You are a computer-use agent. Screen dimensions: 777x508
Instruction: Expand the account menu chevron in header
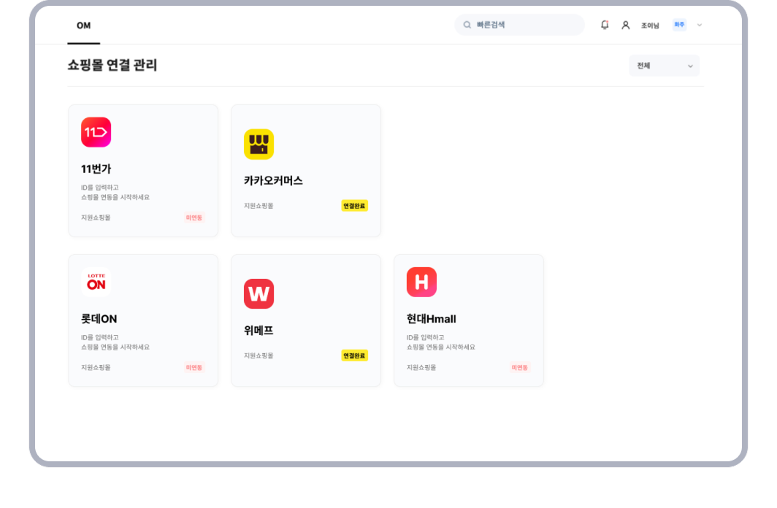point(700,25)
